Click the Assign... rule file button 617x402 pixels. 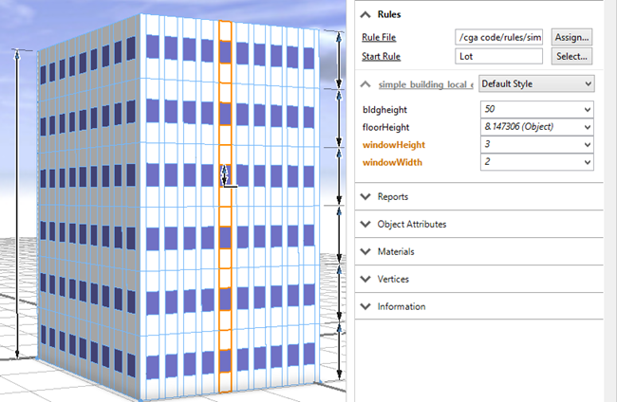[x=571, y=37]
